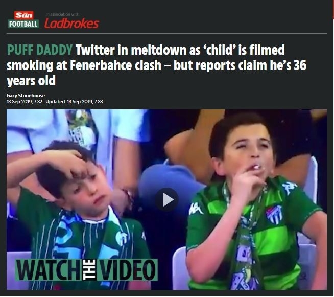This screenshot has height=297, width=334.
Task: Click the white Kappa logo on jersey chest
Action: pos(195,209)
